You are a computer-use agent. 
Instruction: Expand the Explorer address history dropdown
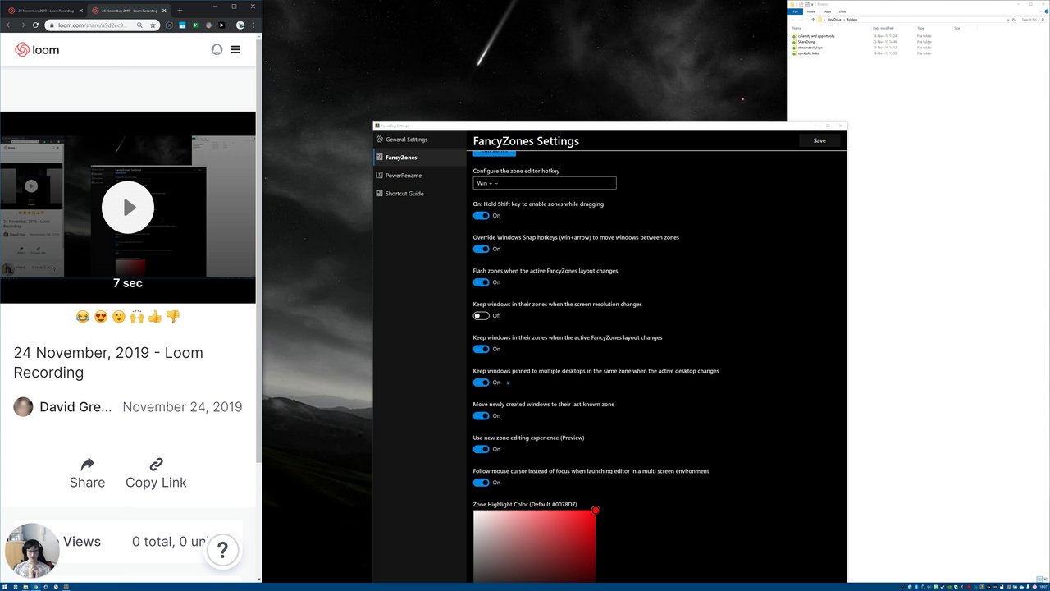1007,20
